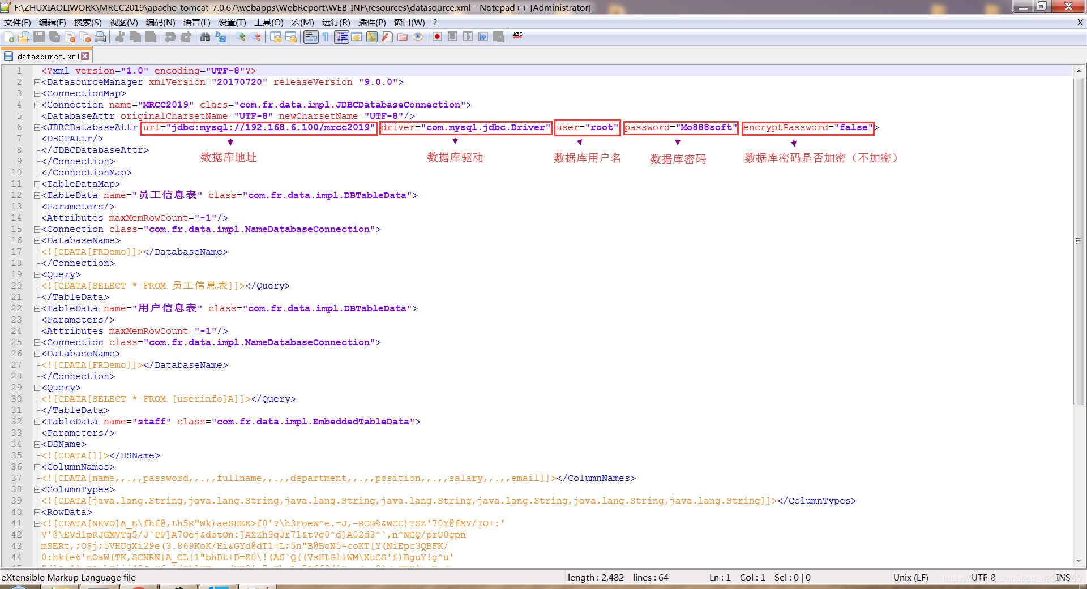Click the spell check ABC icon
This screenshot has width=1087, height=589.
click(x=517, y=36)
